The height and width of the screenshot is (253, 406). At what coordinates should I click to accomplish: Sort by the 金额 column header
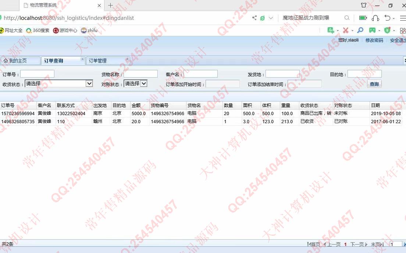pyautogui.click(x=140, y=106)
